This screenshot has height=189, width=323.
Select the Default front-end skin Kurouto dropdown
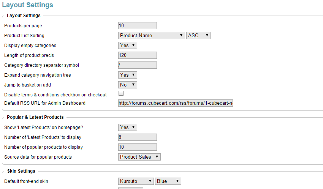tap(136, 181)
